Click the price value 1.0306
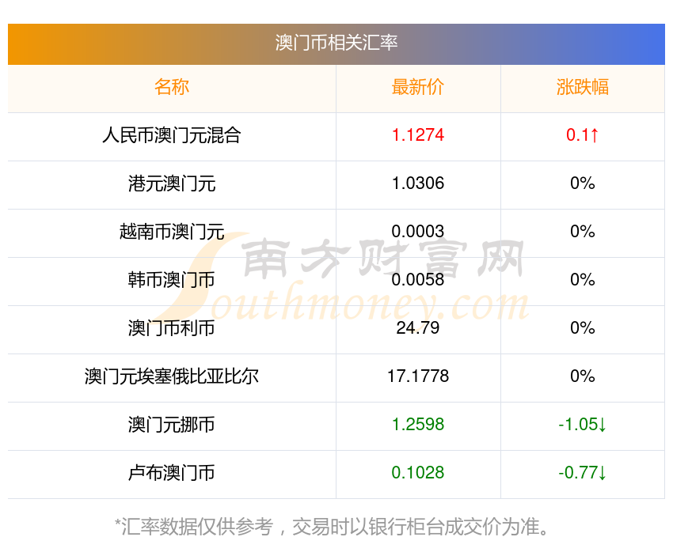 (417, 183)
